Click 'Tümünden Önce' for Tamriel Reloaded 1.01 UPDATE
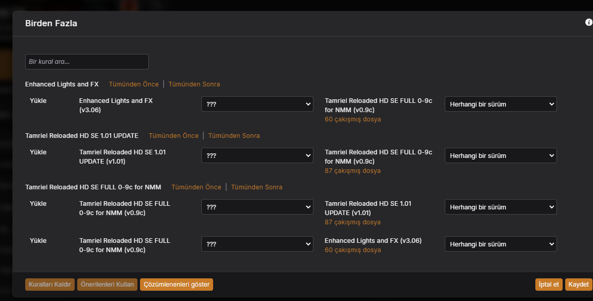Screen dimensions: 593x301 pyautogui.click(x=173, y=135)
